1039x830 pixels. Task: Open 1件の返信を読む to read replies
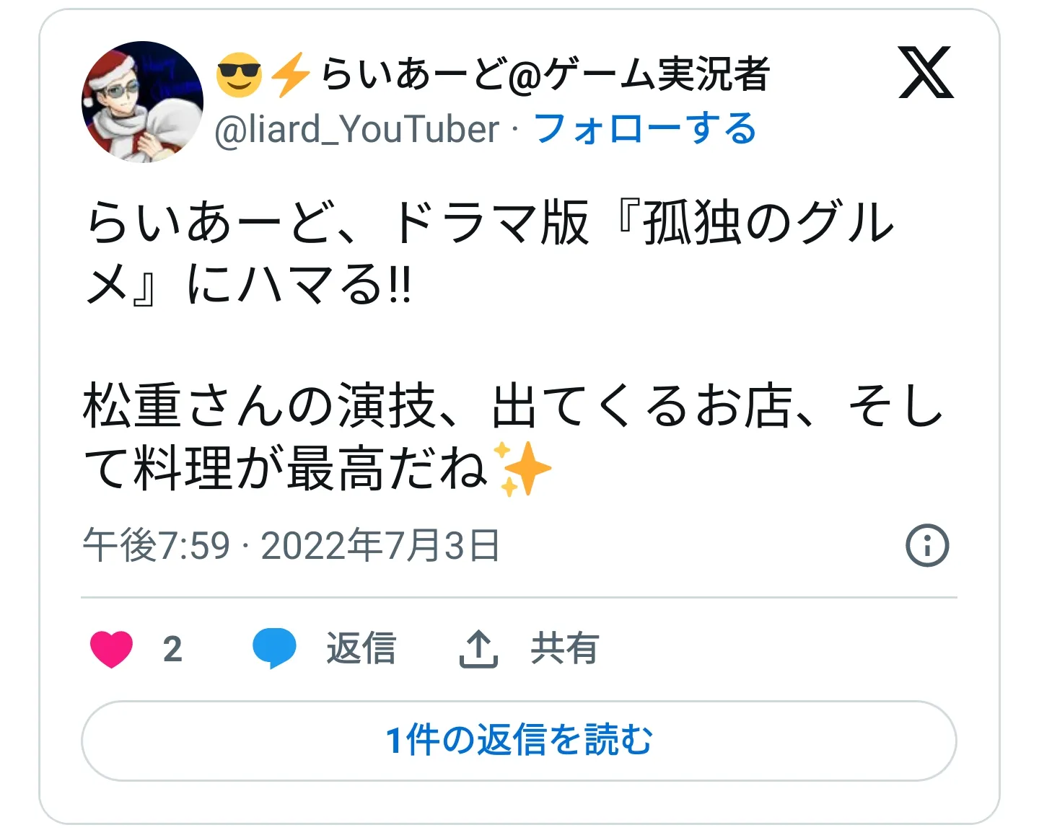(x=519, y=741)
